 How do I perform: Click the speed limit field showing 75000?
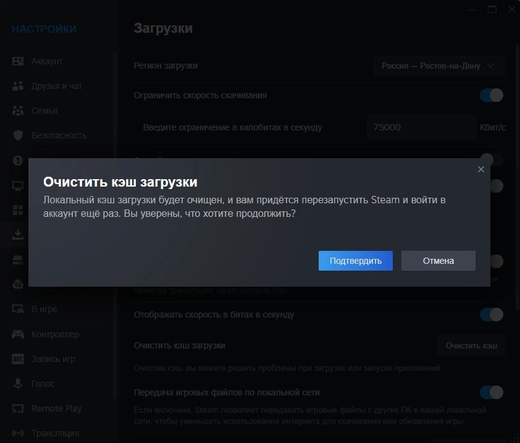421,127
